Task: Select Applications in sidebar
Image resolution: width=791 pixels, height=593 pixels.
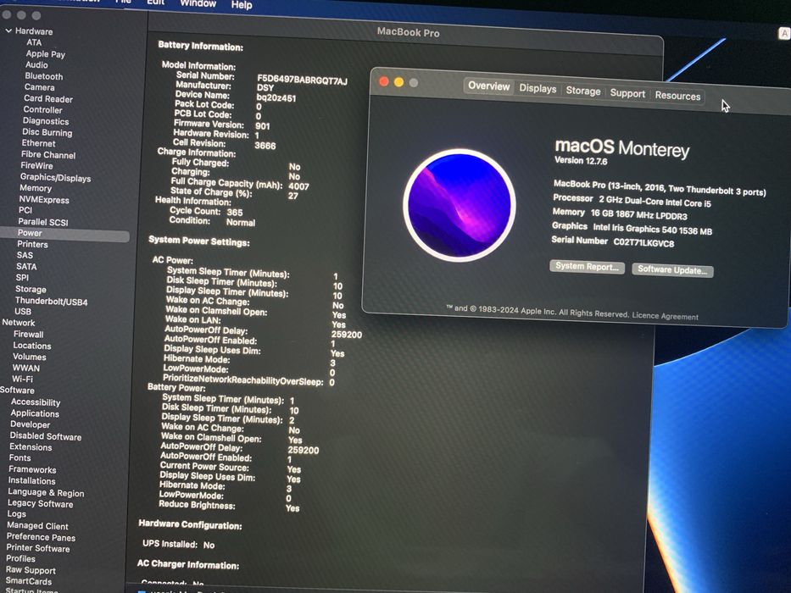Action: click(x=35, y=413)
